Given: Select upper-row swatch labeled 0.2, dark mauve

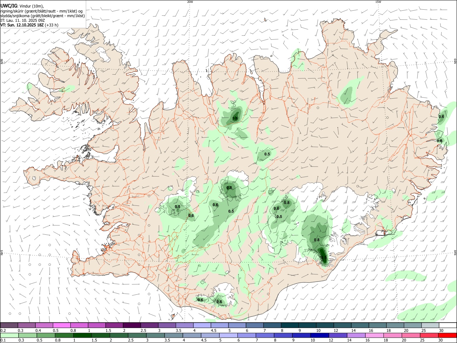Looking at the screenshot, I should (x=9, y=325).
